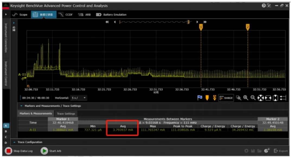Click the horizontal autoscale icon
The image size is (293, 158).
(x=268, y=98)
